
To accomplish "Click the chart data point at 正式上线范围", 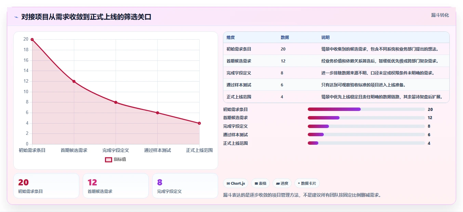I will 199,123.
